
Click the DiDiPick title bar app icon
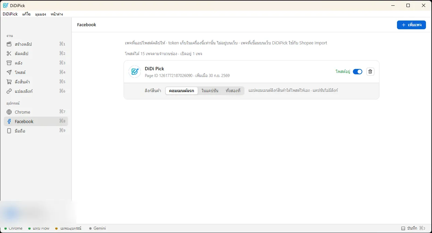[5, 5]
